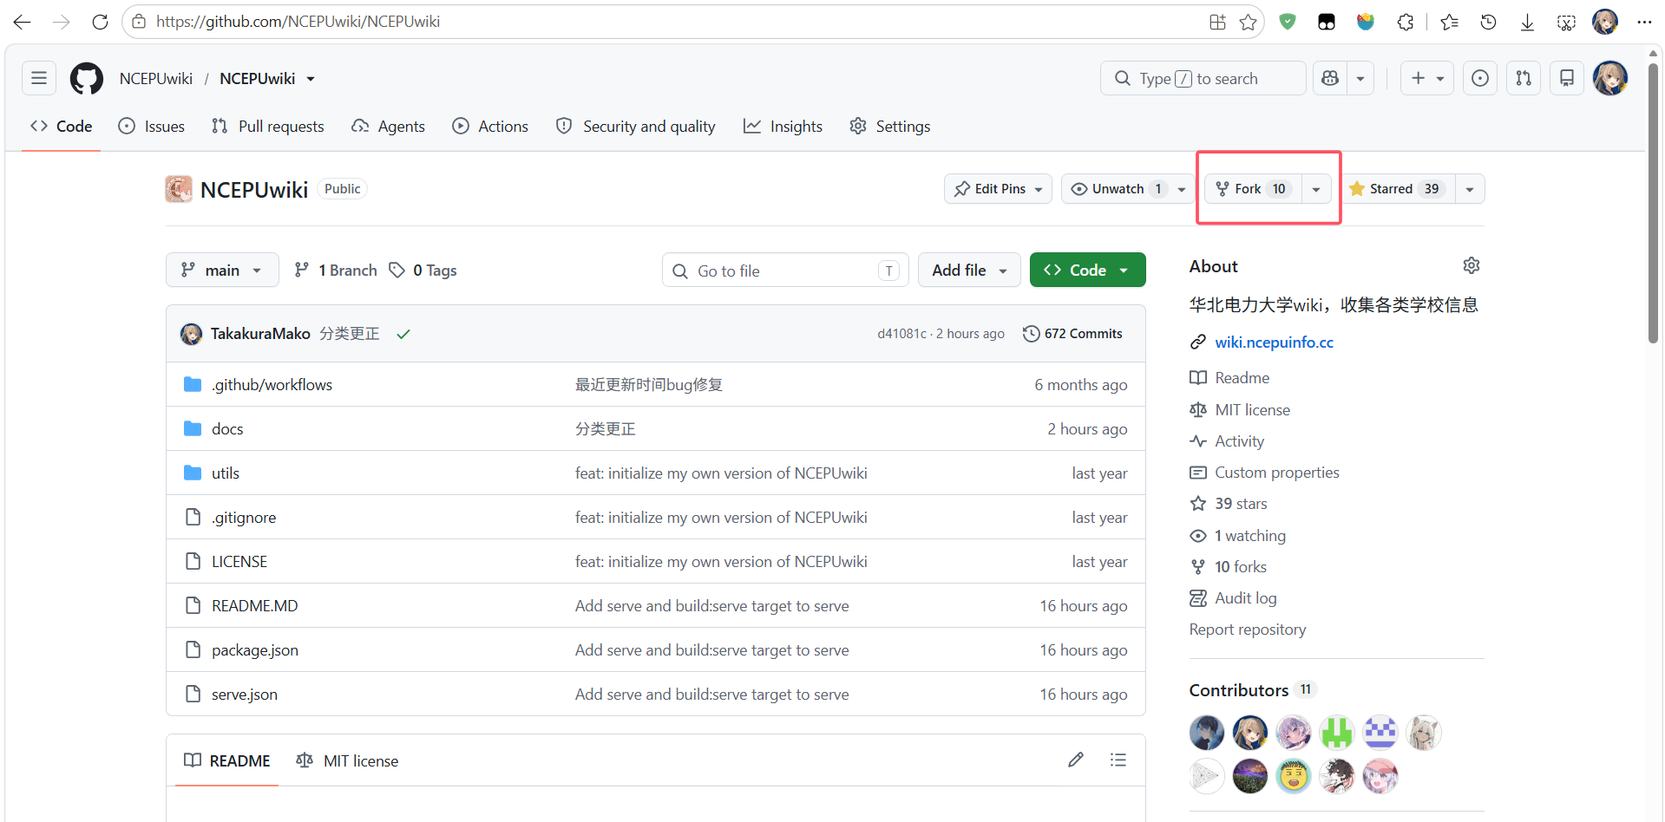Fork the repository
1665x822 pixels.
(x=1254, y=189)
